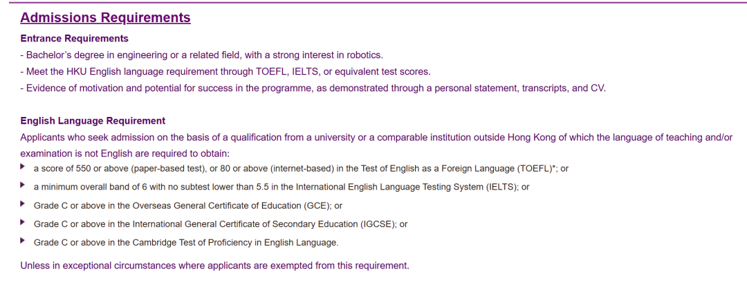
Task: Click the triangle bullet beside the TOEFL score item
Action: pyautogui.click(x=24, y=167)
